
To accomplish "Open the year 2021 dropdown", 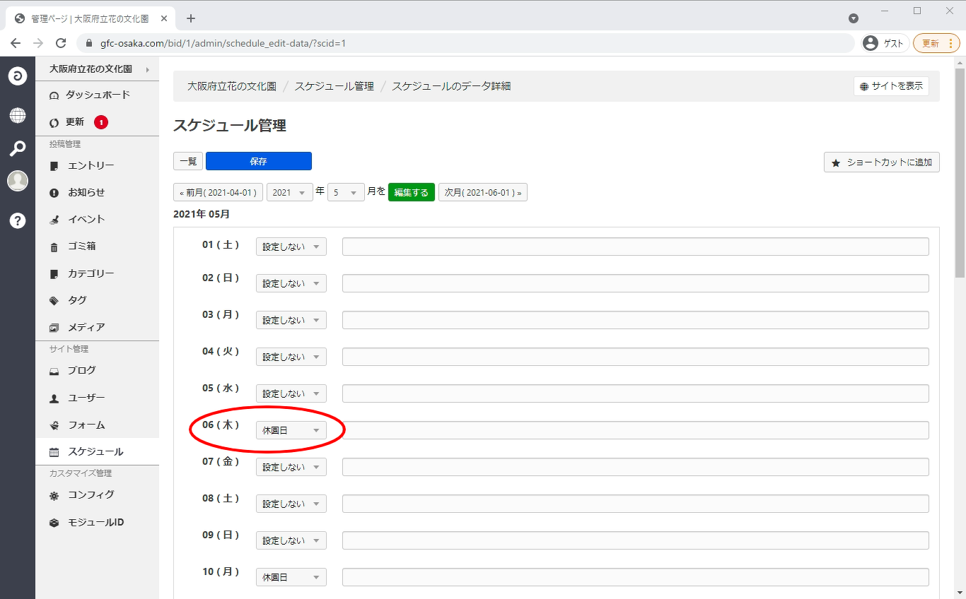I will coord(289,192).
